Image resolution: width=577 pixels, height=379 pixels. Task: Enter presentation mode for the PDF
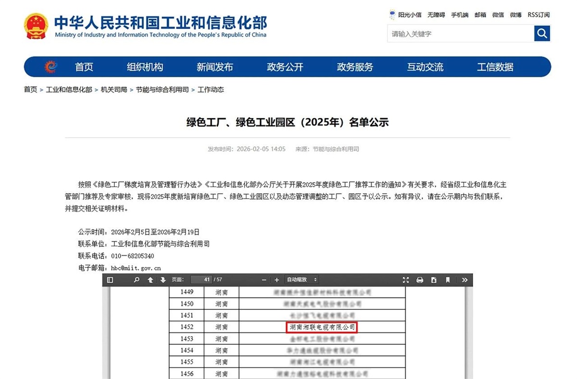406,280
